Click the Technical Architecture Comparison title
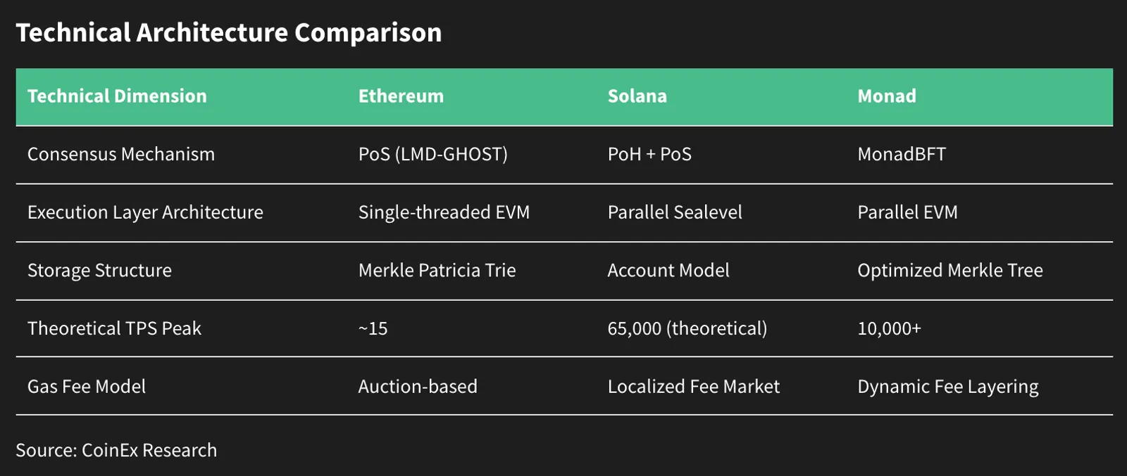 point(229,32)
